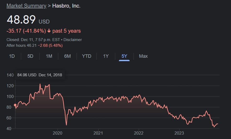Click the 2022 x-axis label
The image size is (231, 139).
138,133
